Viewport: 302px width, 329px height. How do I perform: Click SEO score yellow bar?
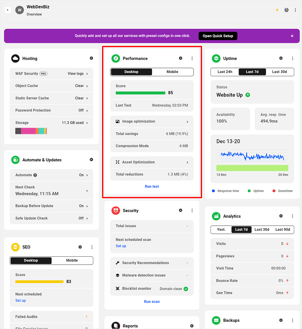[40, 282]
